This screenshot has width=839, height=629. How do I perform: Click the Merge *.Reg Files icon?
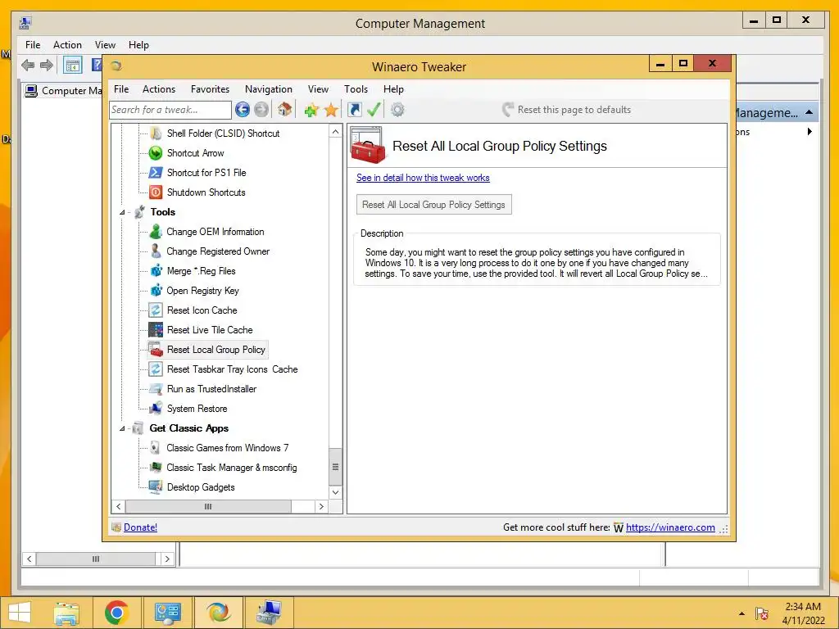click(156, 270)
